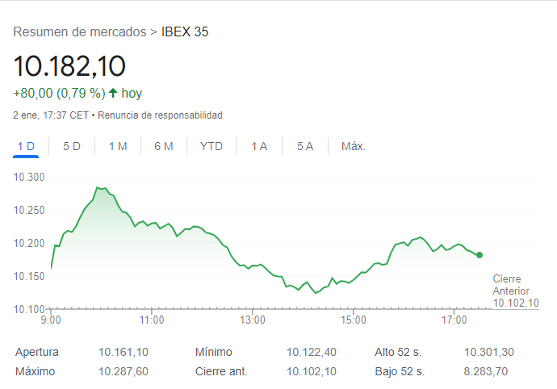This screenshot has height=389, width=557.
Task: Click the main price 10.182,10
Action: [69, 66]
